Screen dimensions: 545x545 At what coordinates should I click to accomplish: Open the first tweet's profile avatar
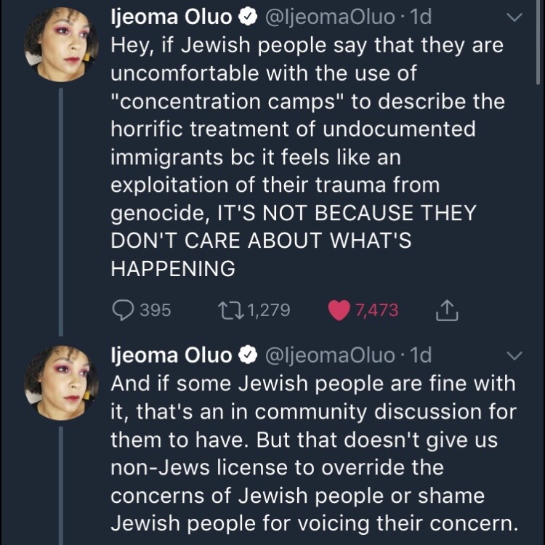pyautogui.click(x=61, y=48)
